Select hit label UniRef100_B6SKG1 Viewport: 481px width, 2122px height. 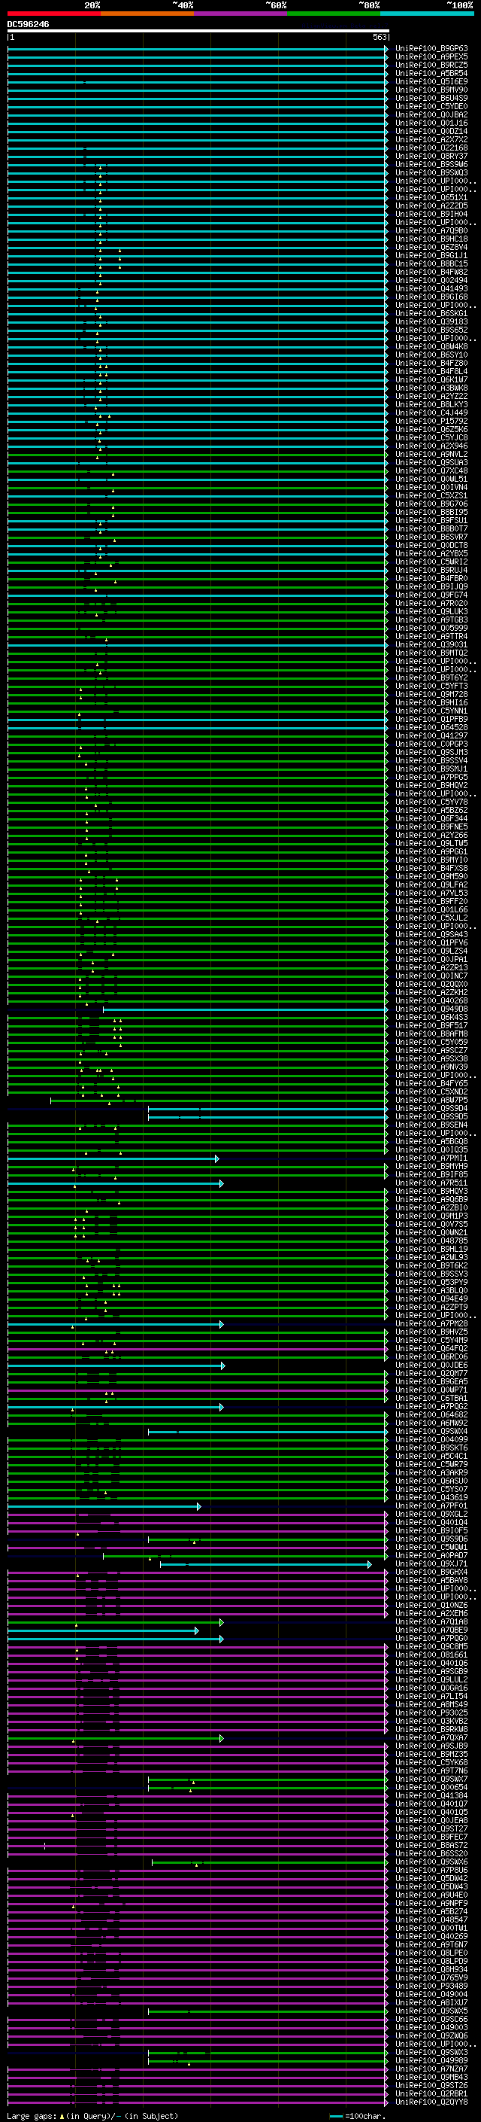pyautogui.click(x=431, y=314)
